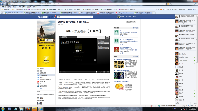Screen dimensions: 198x111
Task: Open Facebook friend requests icon
Action: [x=49, y=17]
